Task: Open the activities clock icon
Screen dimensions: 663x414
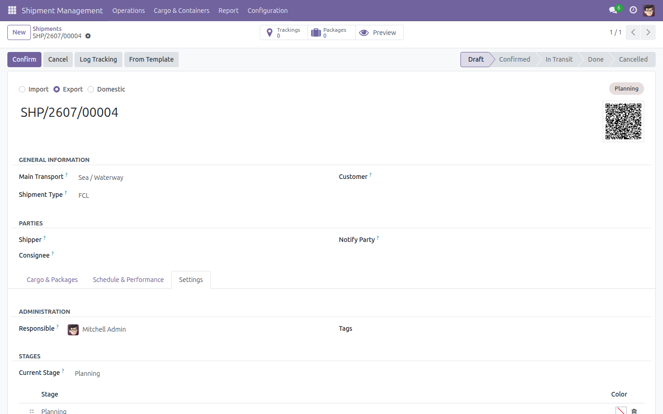Action: 634,10
